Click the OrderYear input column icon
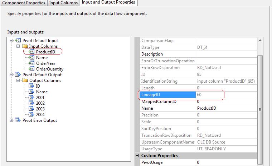 [31, 63]
